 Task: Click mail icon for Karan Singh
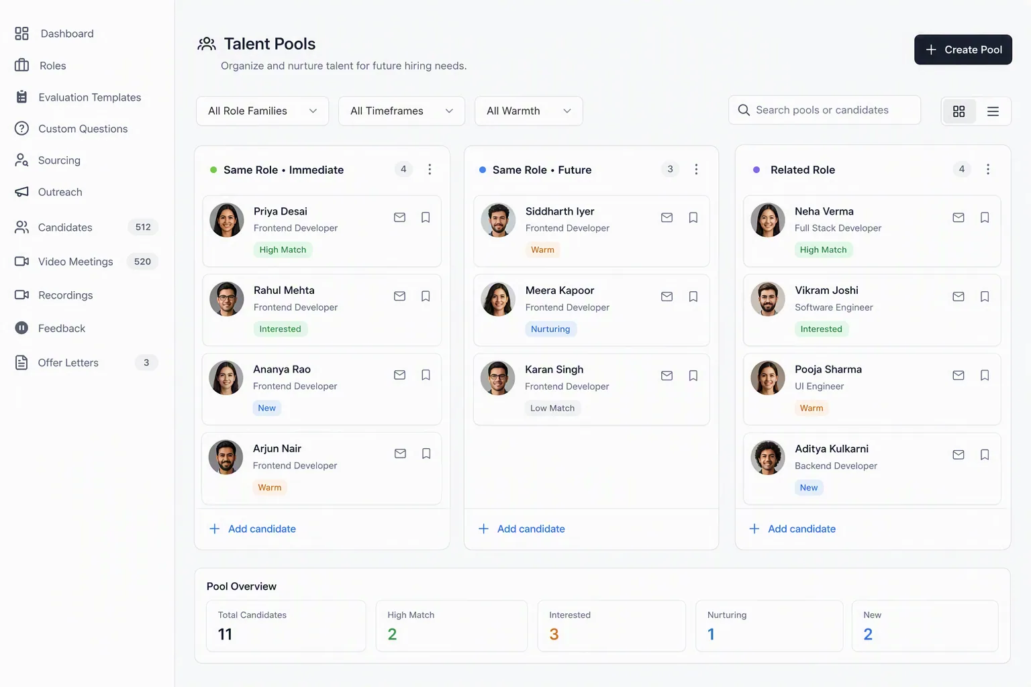click(x=667, y=376)
